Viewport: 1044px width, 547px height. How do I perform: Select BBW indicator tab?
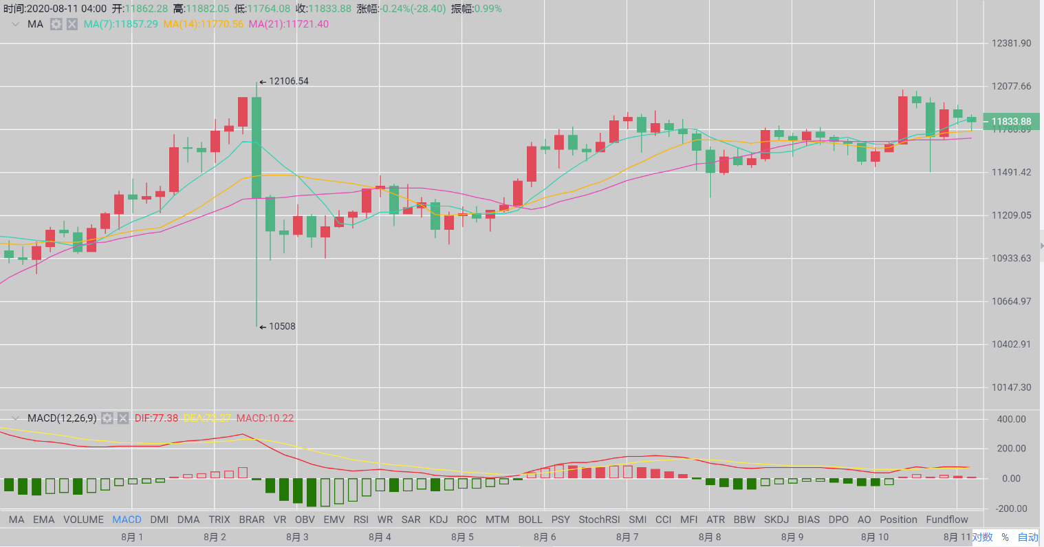(744, 519)
